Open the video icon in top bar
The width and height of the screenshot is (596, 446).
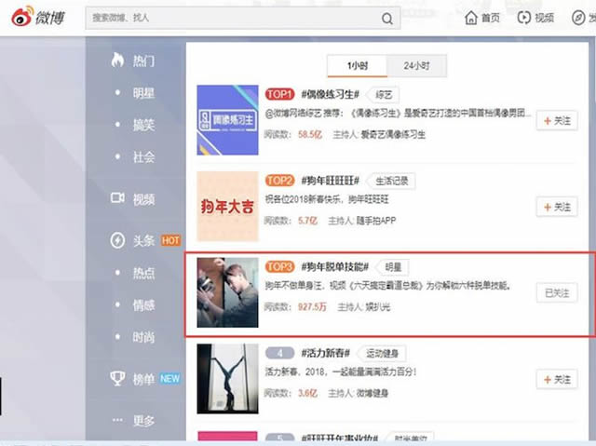tap(525, 18)
